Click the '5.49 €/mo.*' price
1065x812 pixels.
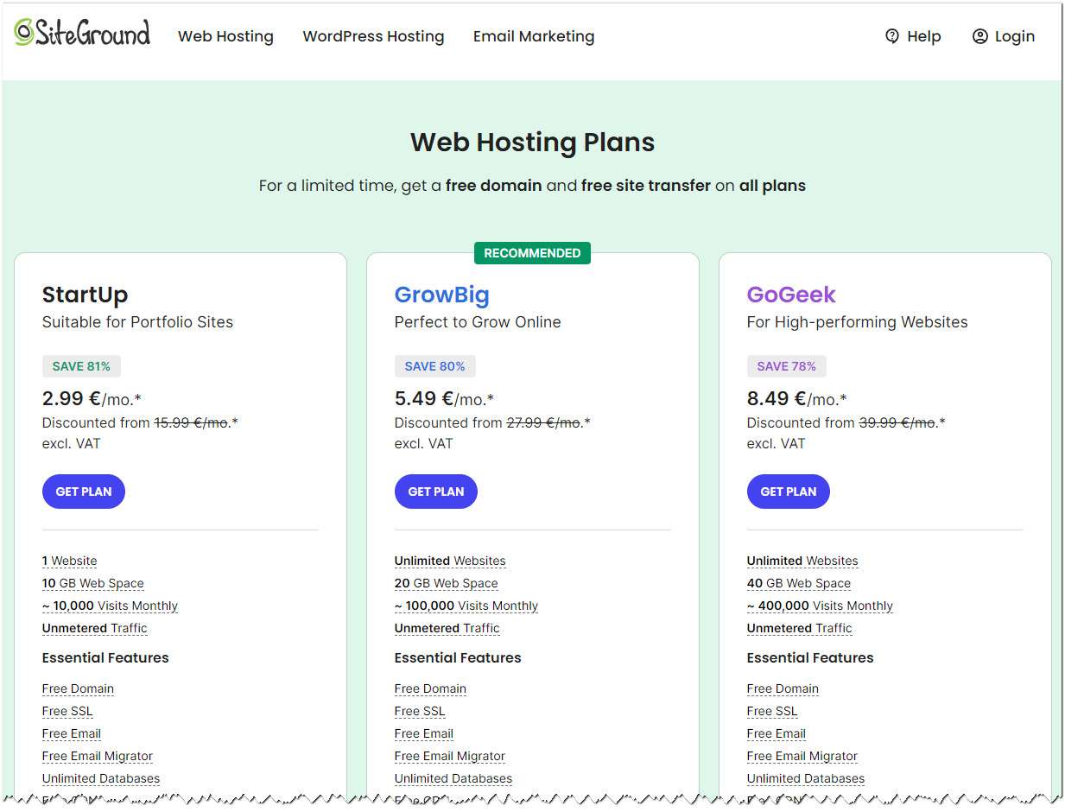444,398
